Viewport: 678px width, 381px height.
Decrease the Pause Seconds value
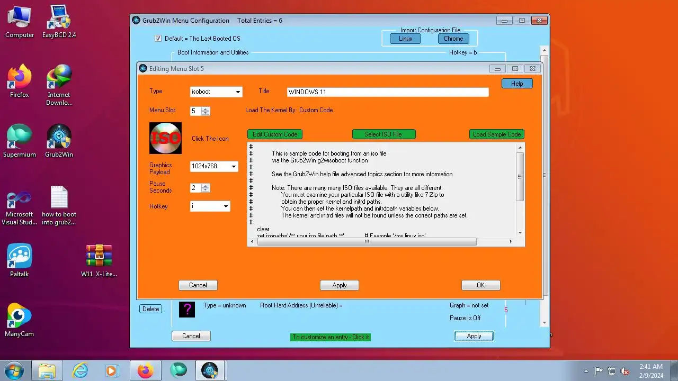tap(206, 190)
